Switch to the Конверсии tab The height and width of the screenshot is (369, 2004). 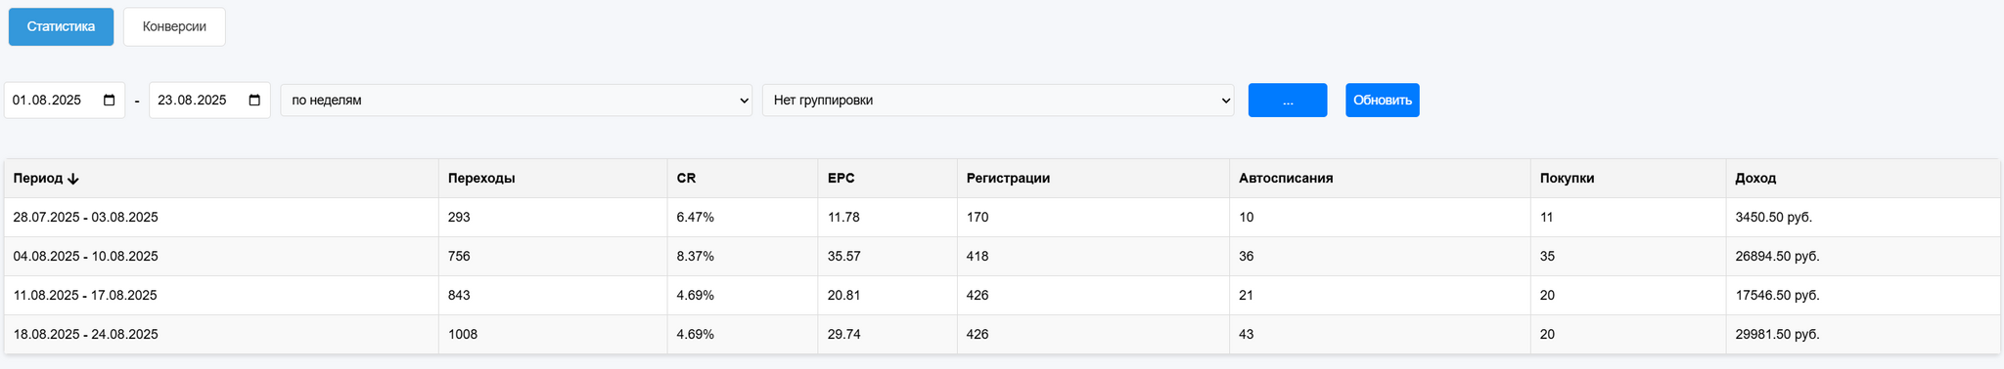point(174,26)
